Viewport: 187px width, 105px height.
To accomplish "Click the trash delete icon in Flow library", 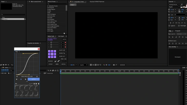I will click(x=38, y=84).
